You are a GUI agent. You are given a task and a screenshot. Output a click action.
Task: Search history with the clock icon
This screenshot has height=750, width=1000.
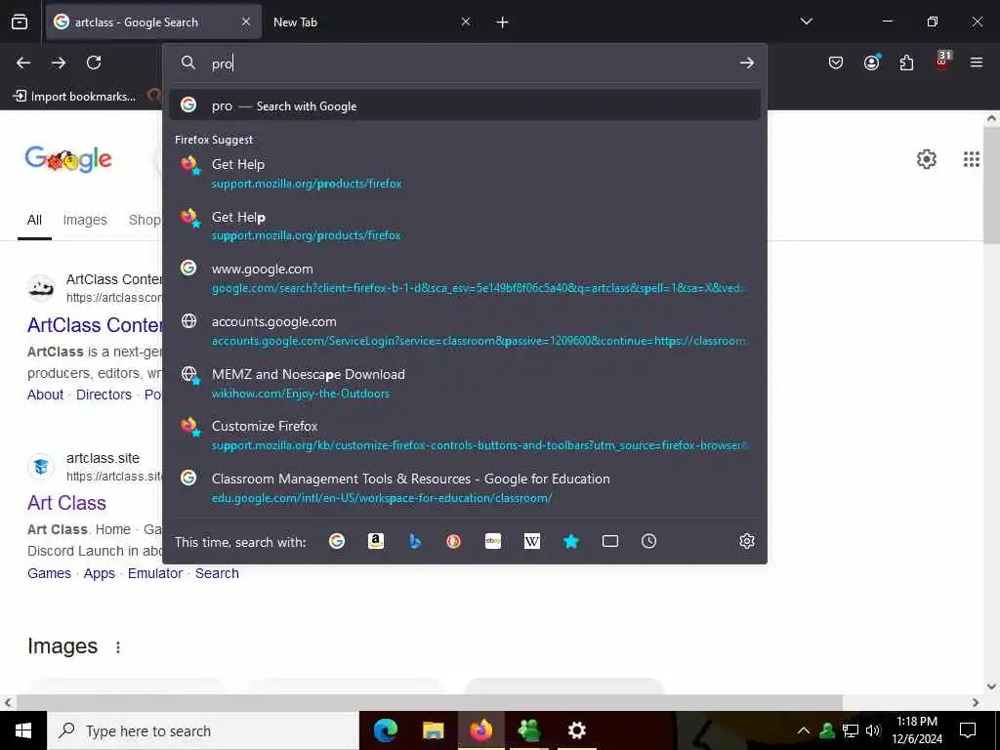[648, 541]
